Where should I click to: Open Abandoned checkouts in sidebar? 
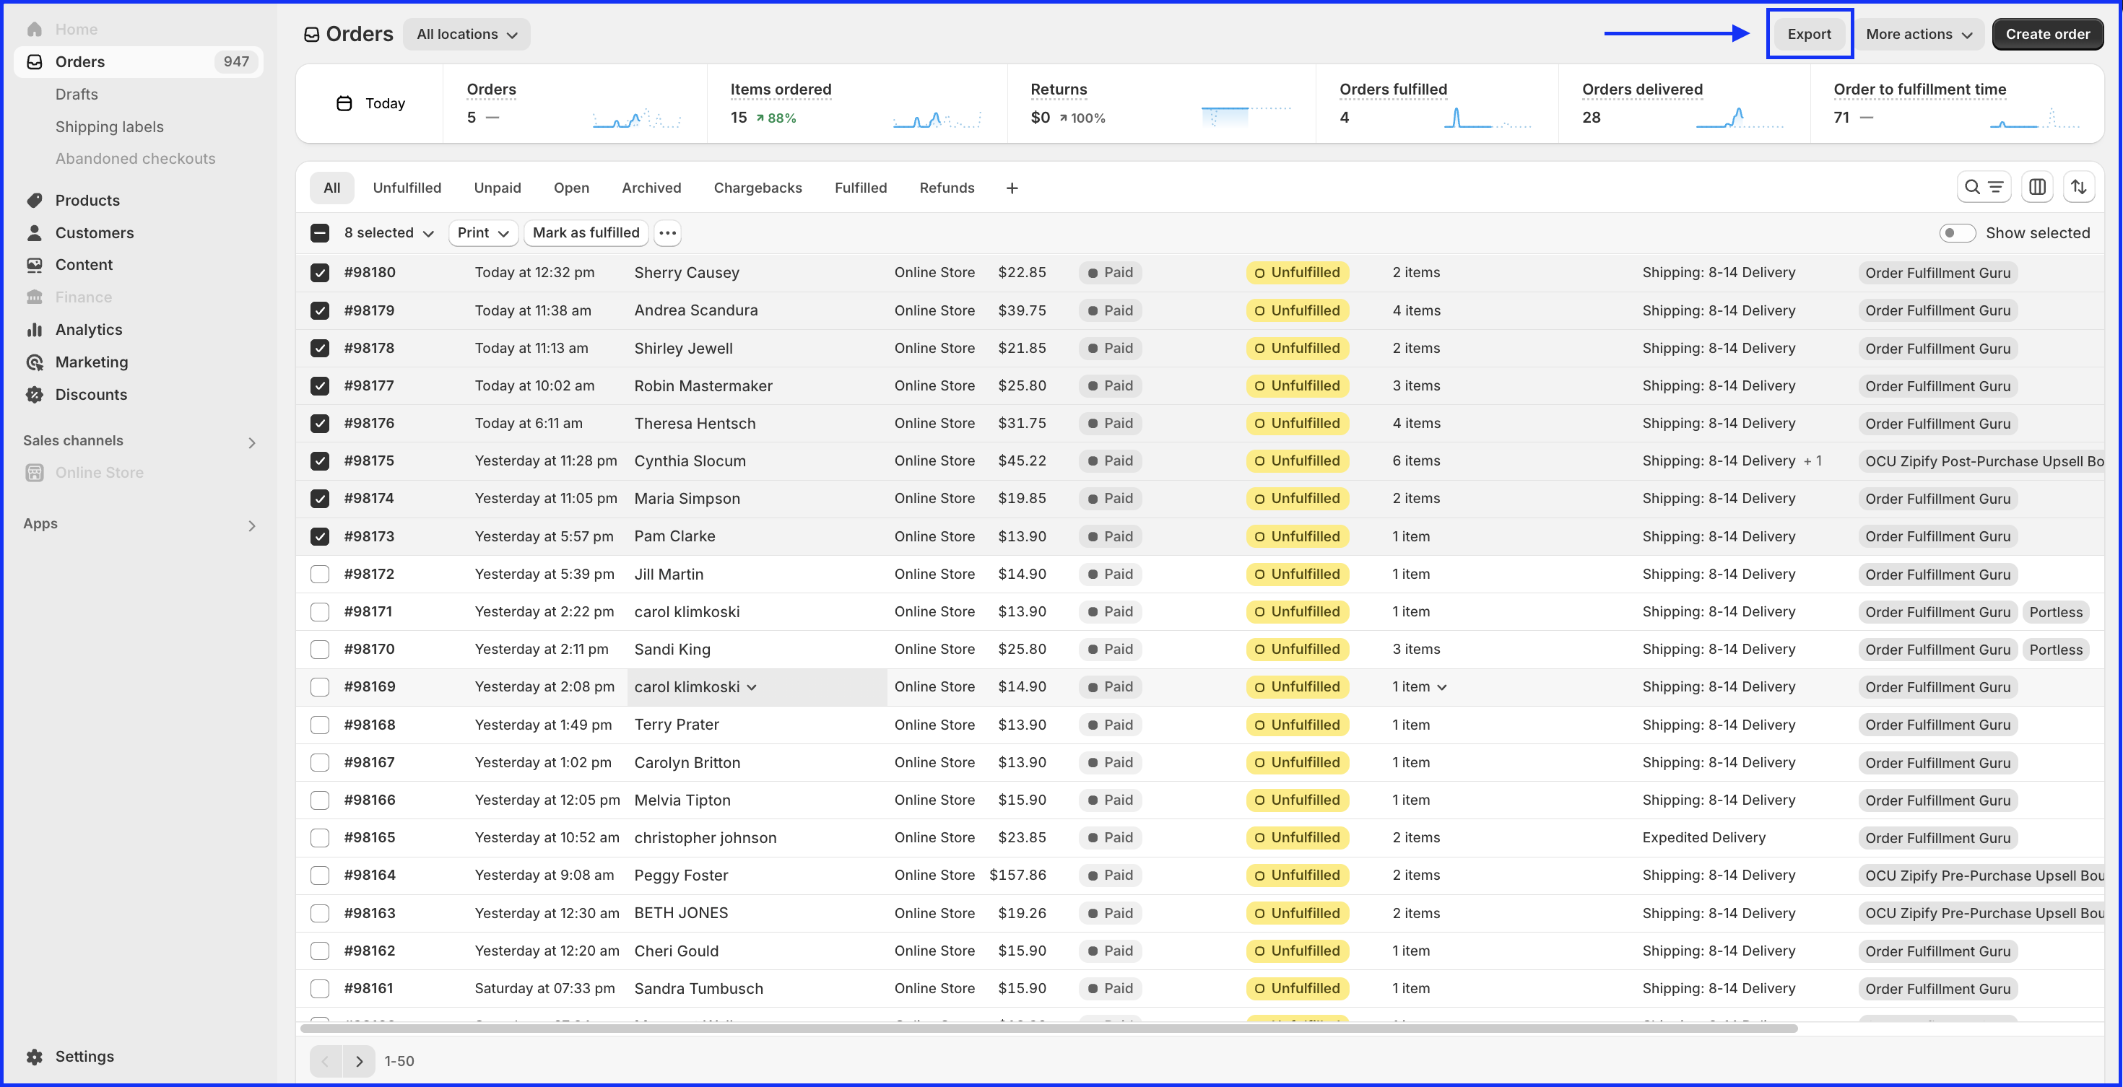click(x=135, y=159)
